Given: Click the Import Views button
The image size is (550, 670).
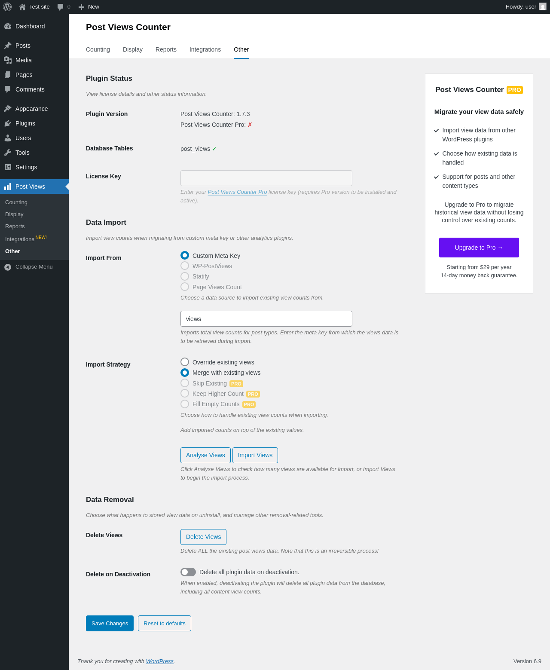Looking at the screenshot, I should 255,455.
